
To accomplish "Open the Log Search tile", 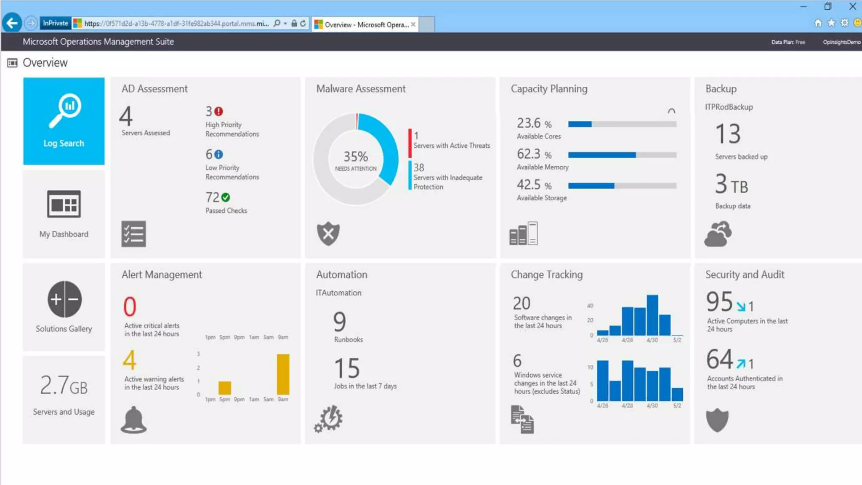I will click(64, 121).
